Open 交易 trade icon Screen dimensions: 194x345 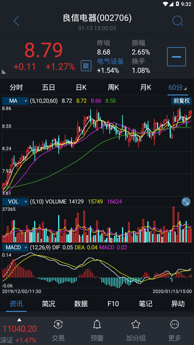click(58, 325)
